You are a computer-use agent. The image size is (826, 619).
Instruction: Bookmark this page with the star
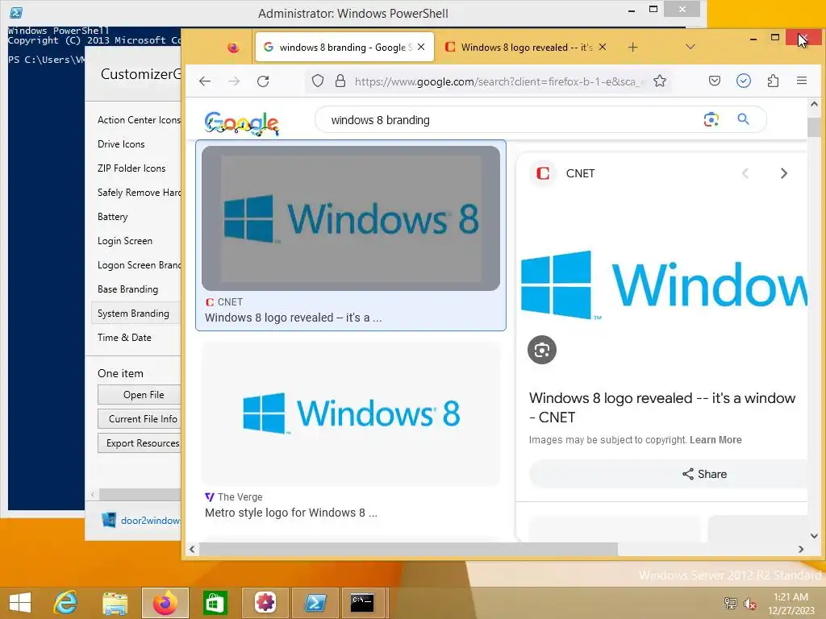[x=660, y=81]
